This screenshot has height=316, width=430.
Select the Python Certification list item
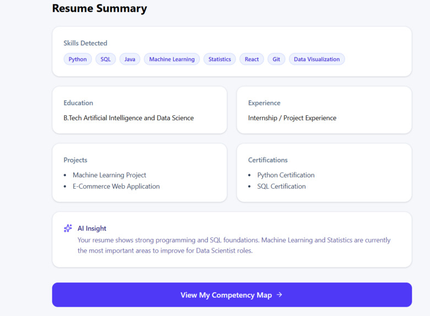coord(286,175)
